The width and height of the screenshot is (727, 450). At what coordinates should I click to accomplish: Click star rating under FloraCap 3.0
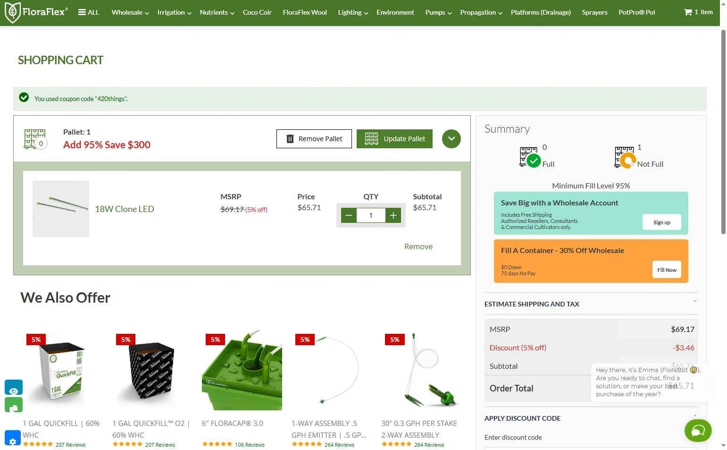(217, 444)
